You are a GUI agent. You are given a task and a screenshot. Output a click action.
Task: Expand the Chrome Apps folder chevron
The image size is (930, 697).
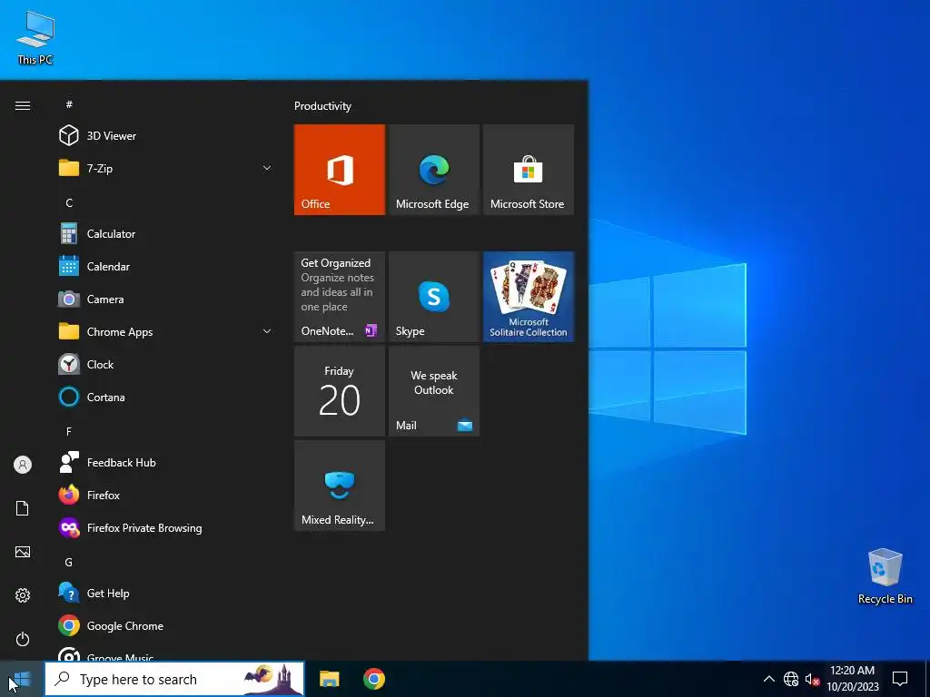[267, 331]
